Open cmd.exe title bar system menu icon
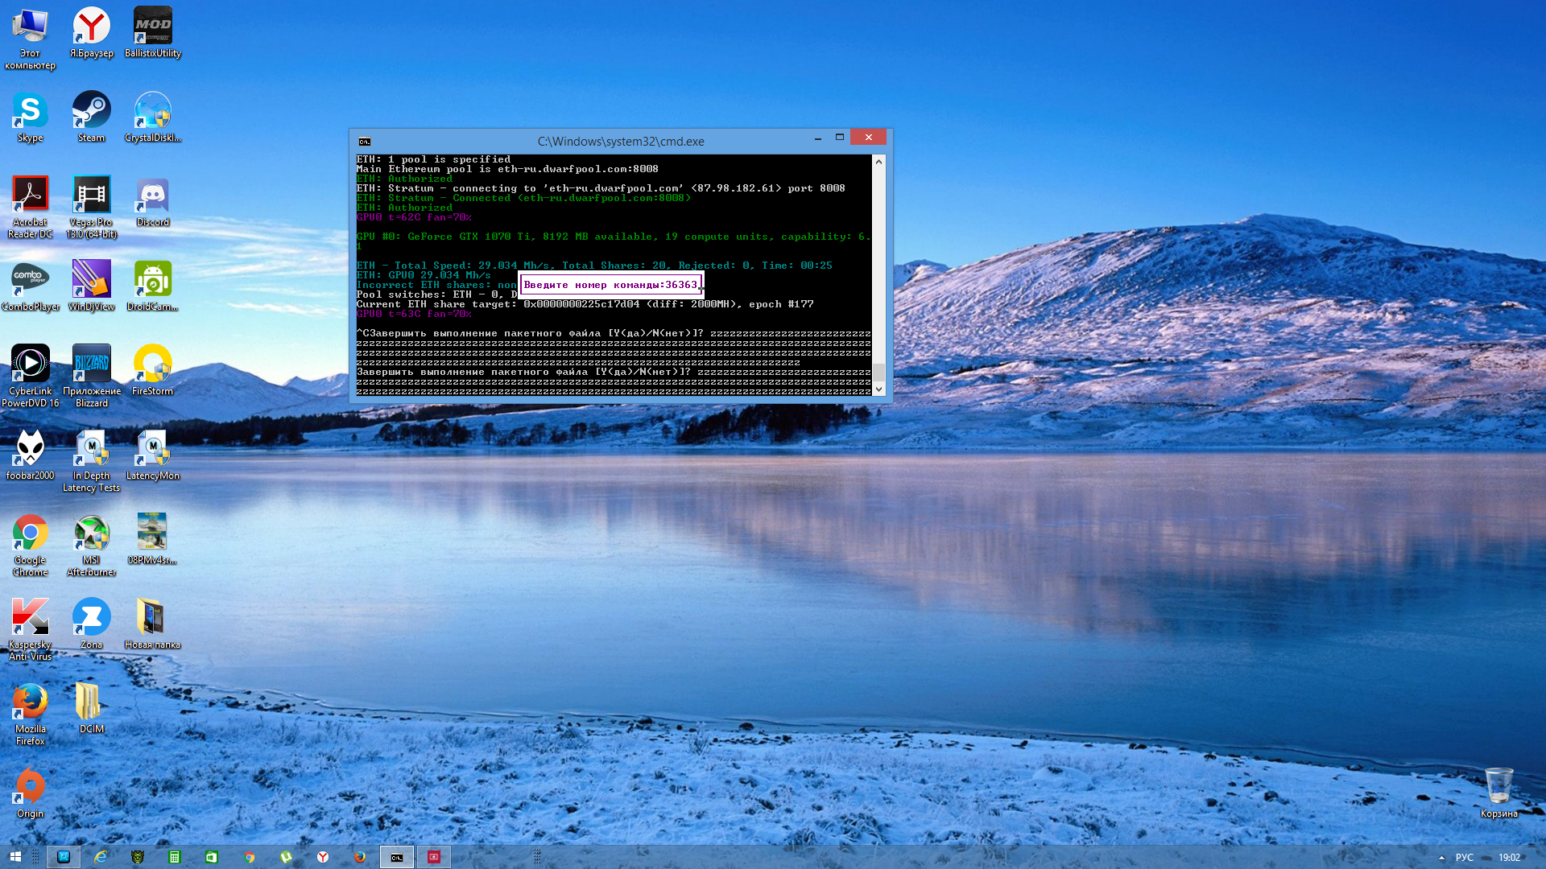 365,142
